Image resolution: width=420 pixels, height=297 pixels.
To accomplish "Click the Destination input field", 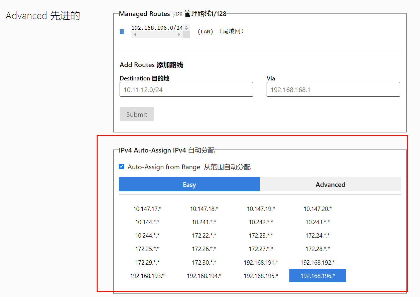I will tap(186, 89).
